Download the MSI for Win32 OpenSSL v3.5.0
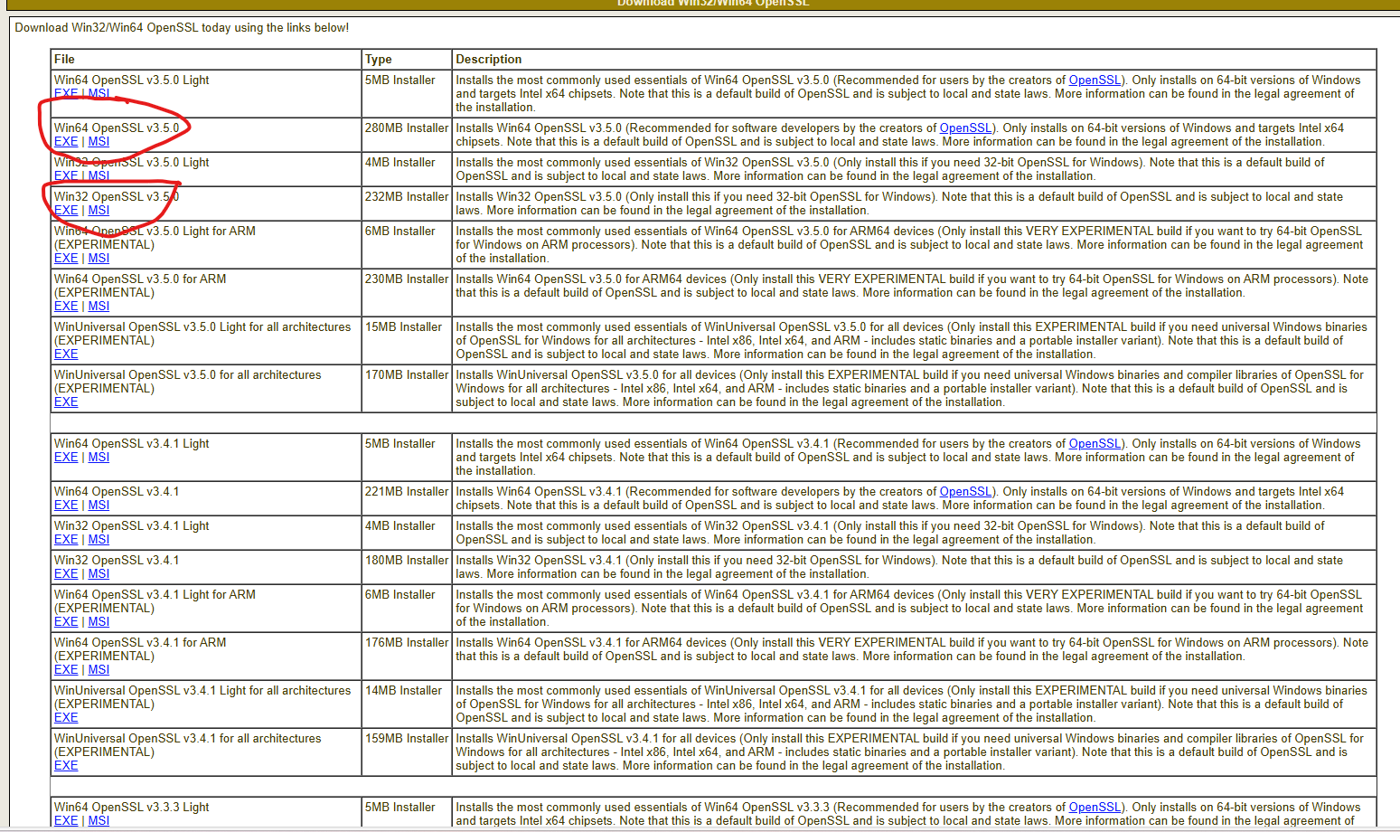 tap(99, 210)
